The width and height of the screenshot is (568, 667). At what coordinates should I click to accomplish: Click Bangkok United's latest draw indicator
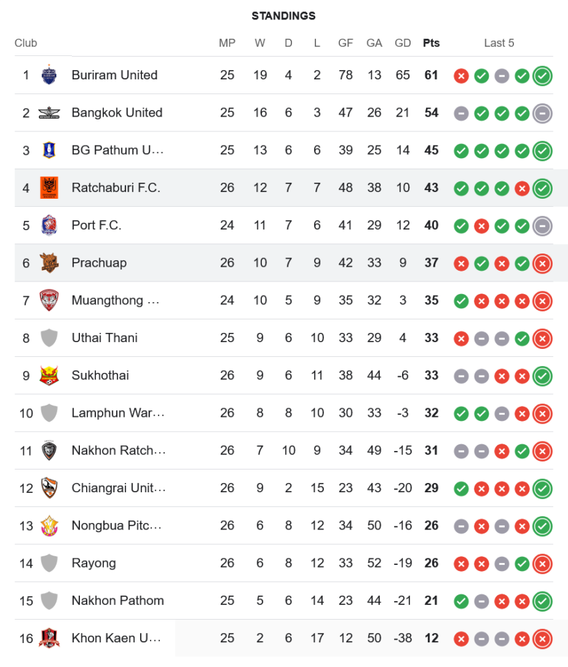543,113
